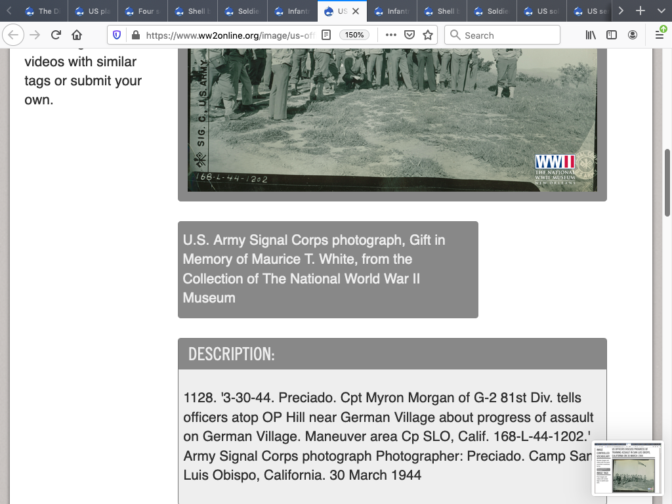Open tracking protection shield info
672x504 pixels.
pos(117,35)
